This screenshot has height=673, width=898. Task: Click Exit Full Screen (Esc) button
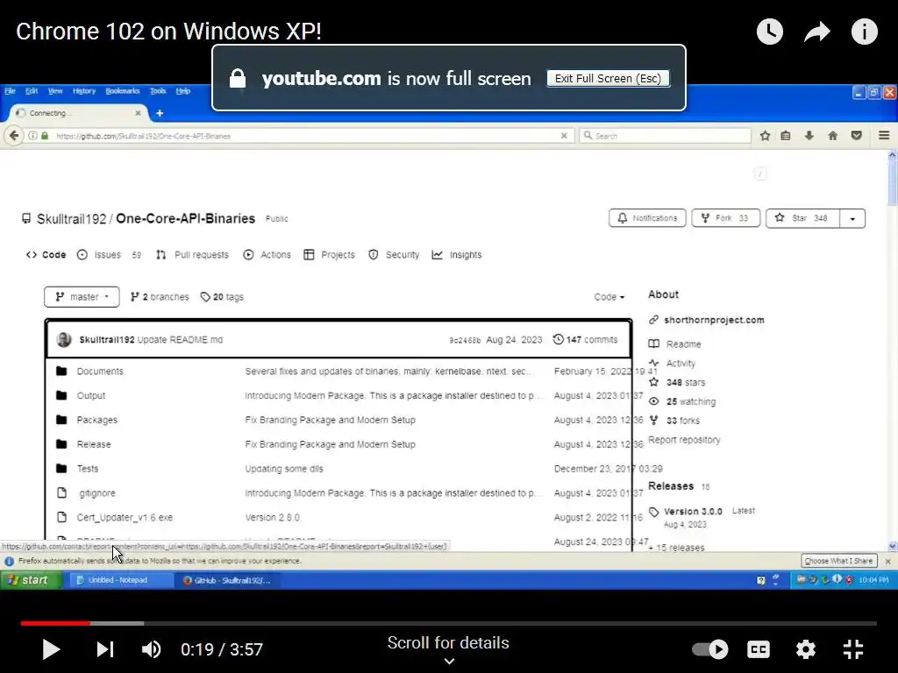[x=608, y=78]
